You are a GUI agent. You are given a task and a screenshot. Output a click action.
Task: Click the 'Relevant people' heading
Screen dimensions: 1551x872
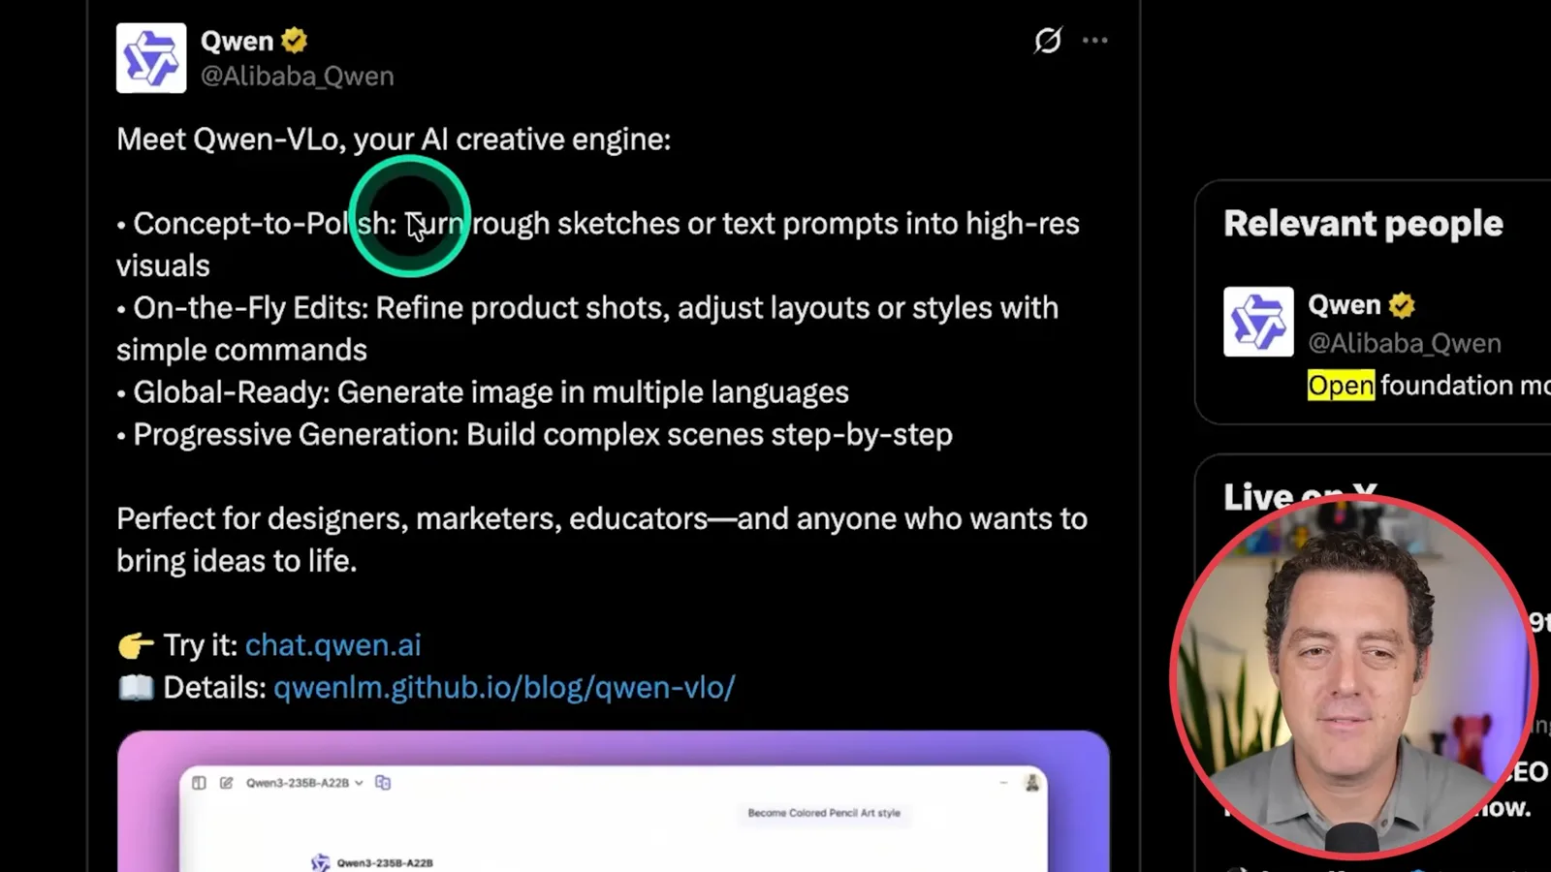pos(1363,224)
